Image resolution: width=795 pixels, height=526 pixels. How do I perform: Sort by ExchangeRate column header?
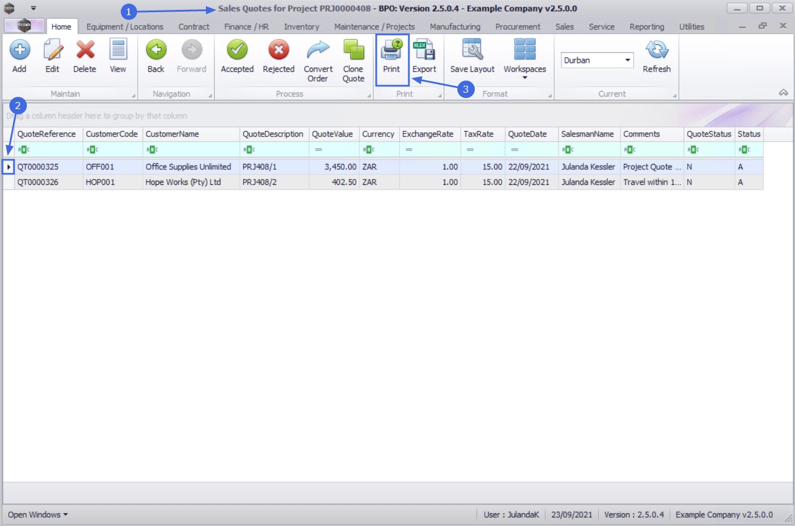(x=430, y=134)
